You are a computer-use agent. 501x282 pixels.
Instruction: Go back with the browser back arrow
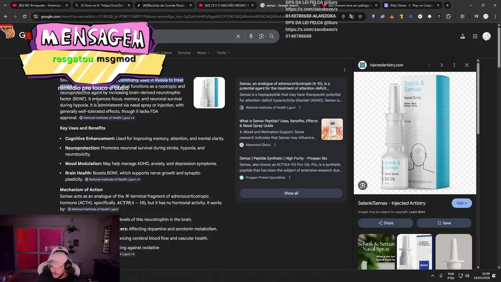(5, 16)
